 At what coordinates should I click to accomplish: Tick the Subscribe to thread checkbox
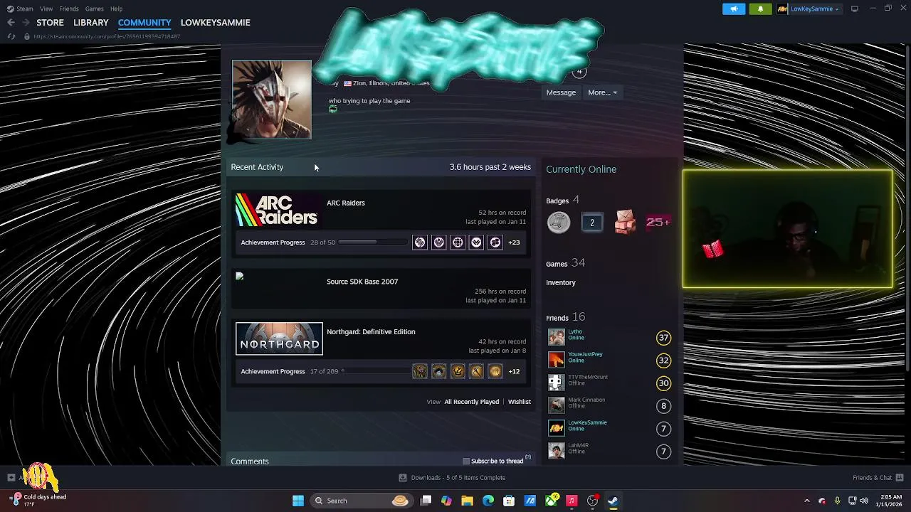(466, 462)
